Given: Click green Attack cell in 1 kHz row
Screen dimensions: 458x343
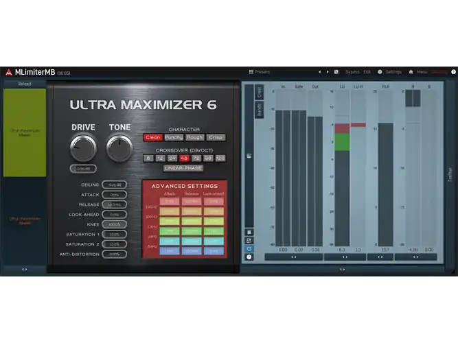Looking at the screenshot, I should 170,231.
